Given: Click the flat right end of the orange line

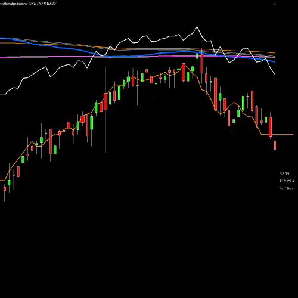Looking at the screenshot, I should pyautogui.click(x=278, y=135).
